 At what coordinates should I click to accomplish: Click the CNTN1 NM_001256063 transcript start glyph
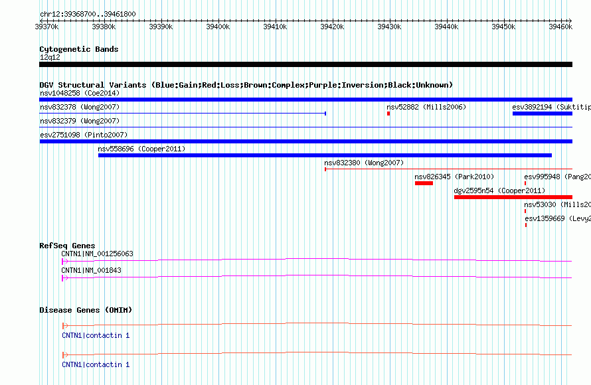(64, 262)
